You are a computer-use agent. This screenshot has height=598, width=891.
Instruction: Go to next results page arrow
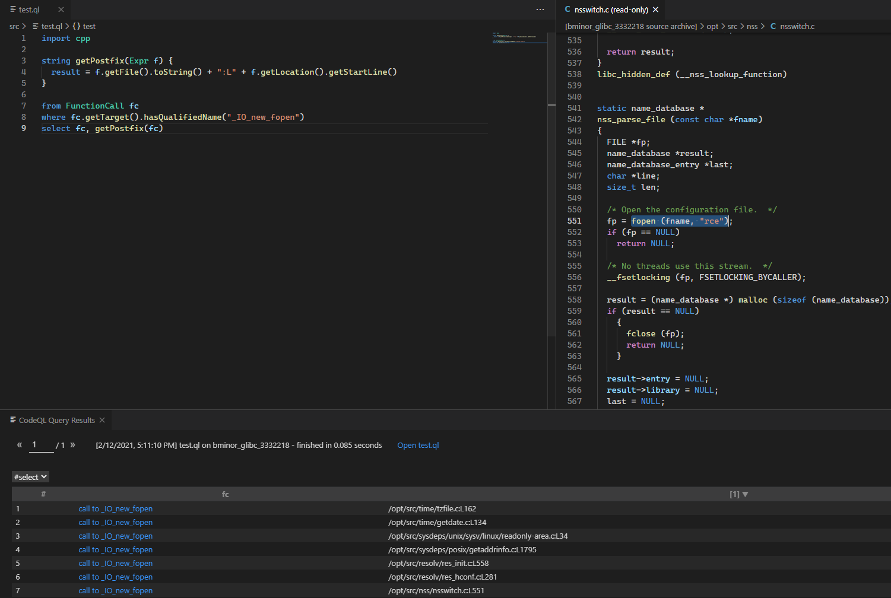pos(73,445)
